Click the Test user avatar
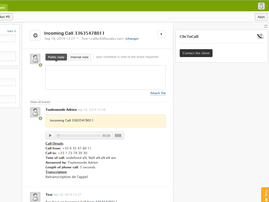Viewport: 269px width, 202px height. pos(35,197)
